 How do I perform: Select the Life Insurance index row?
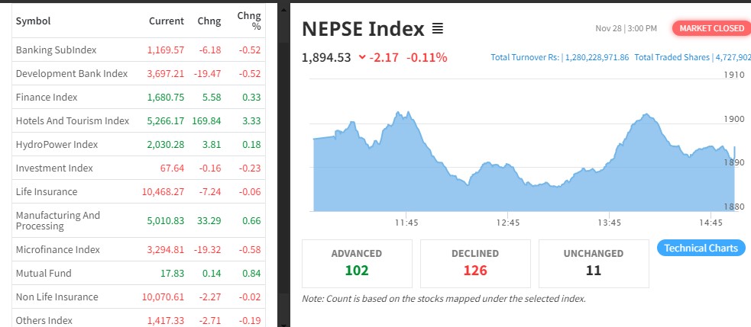[x=47, y=191]
